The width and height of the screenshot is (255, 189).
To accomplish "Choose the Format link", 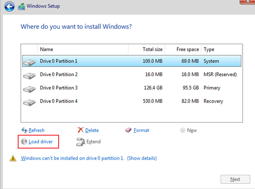I will point(141,130).
